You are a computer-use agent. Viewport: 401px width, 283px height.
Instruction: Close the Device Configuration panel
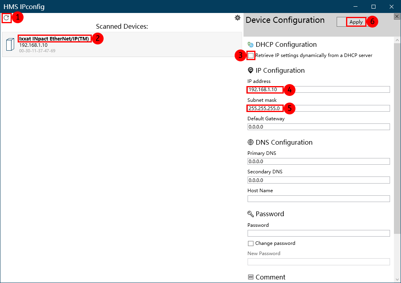click(397, 16)
